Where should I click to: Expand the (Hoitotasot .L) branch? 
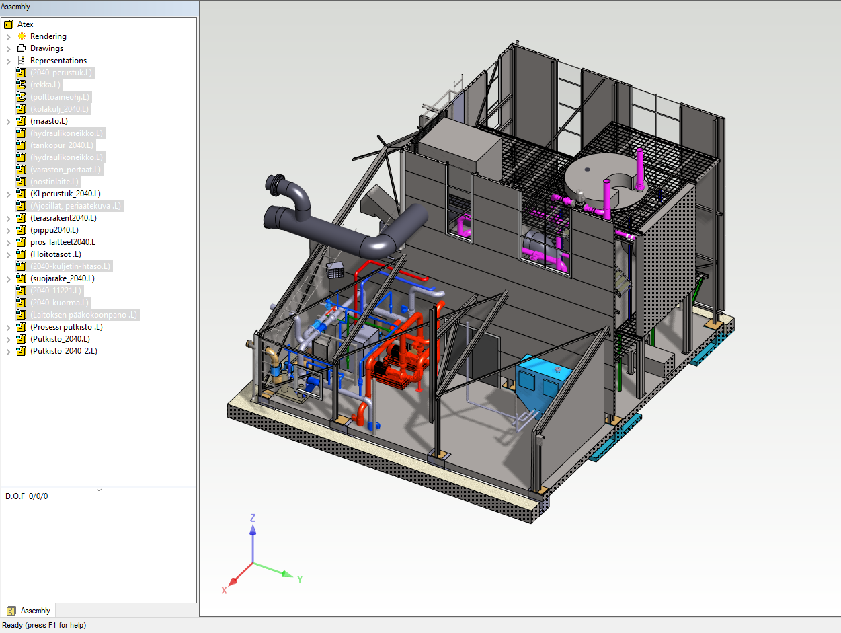coord(9,254)
